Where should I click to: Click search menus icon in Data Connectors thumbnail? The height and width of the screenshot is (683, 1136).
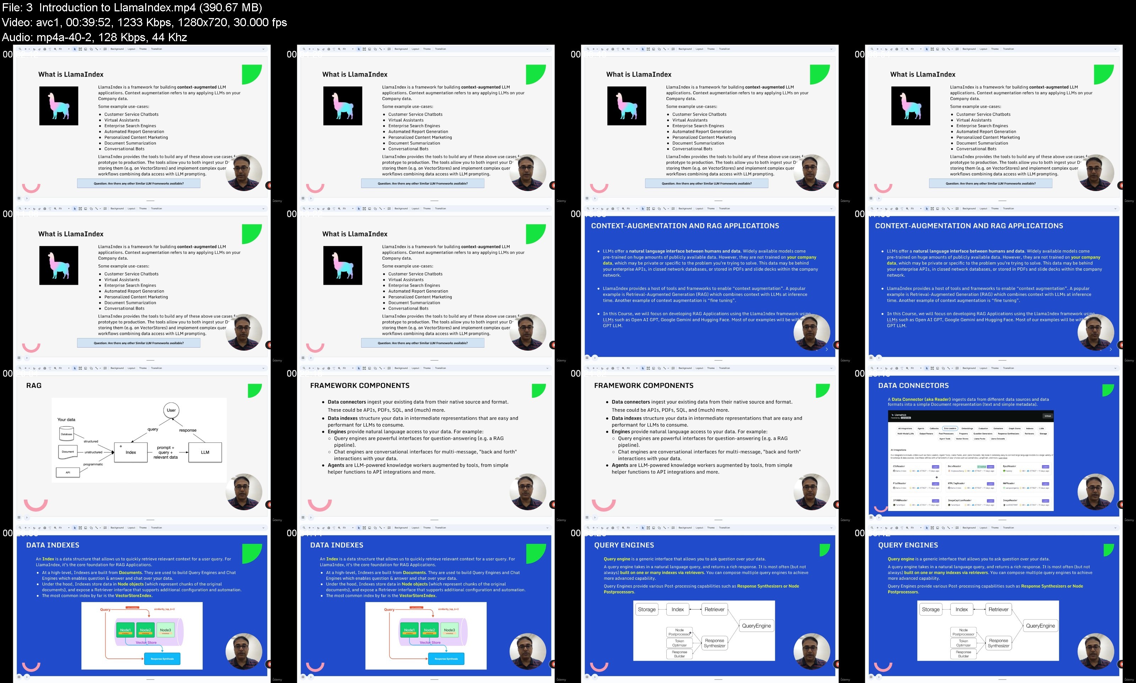873,368
